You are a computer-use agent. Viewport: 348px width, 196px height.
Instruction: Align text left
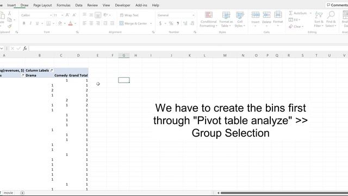point(84,23)
